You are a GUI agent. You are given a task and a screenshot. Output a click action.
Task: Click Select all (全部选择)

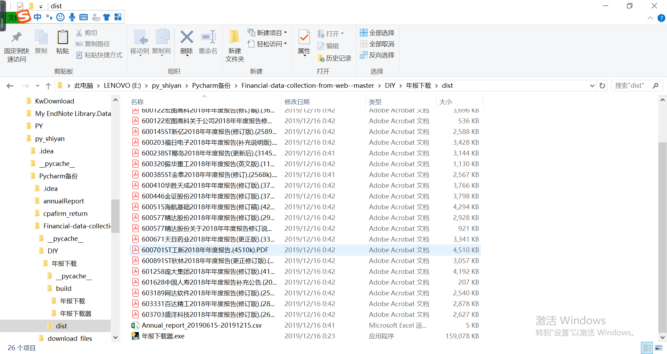point(377,33)
